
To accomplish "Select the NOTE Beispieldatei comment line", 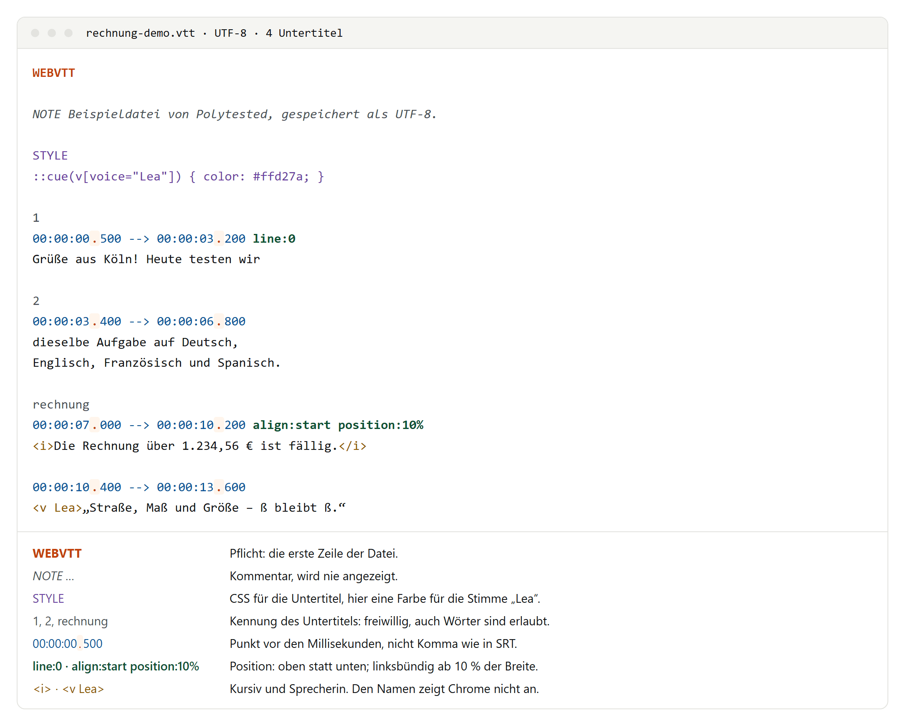I will pyautogui.click(x=235, y=114).
